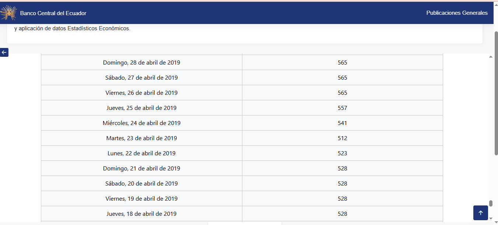This screenshot has height=225, width=498.
Task: Select the Jueves, 25 de abril de 2019 cell
Action: tap(141, 108)
